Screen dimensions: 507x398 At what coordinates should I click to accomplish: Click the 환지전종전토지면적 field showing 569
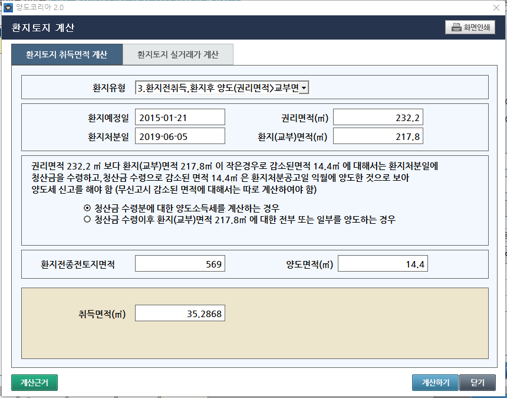(x=180, y=263)
